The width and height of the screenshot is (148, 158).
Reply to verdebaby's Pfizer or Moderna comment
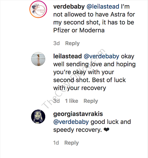(x=73, y=43)
